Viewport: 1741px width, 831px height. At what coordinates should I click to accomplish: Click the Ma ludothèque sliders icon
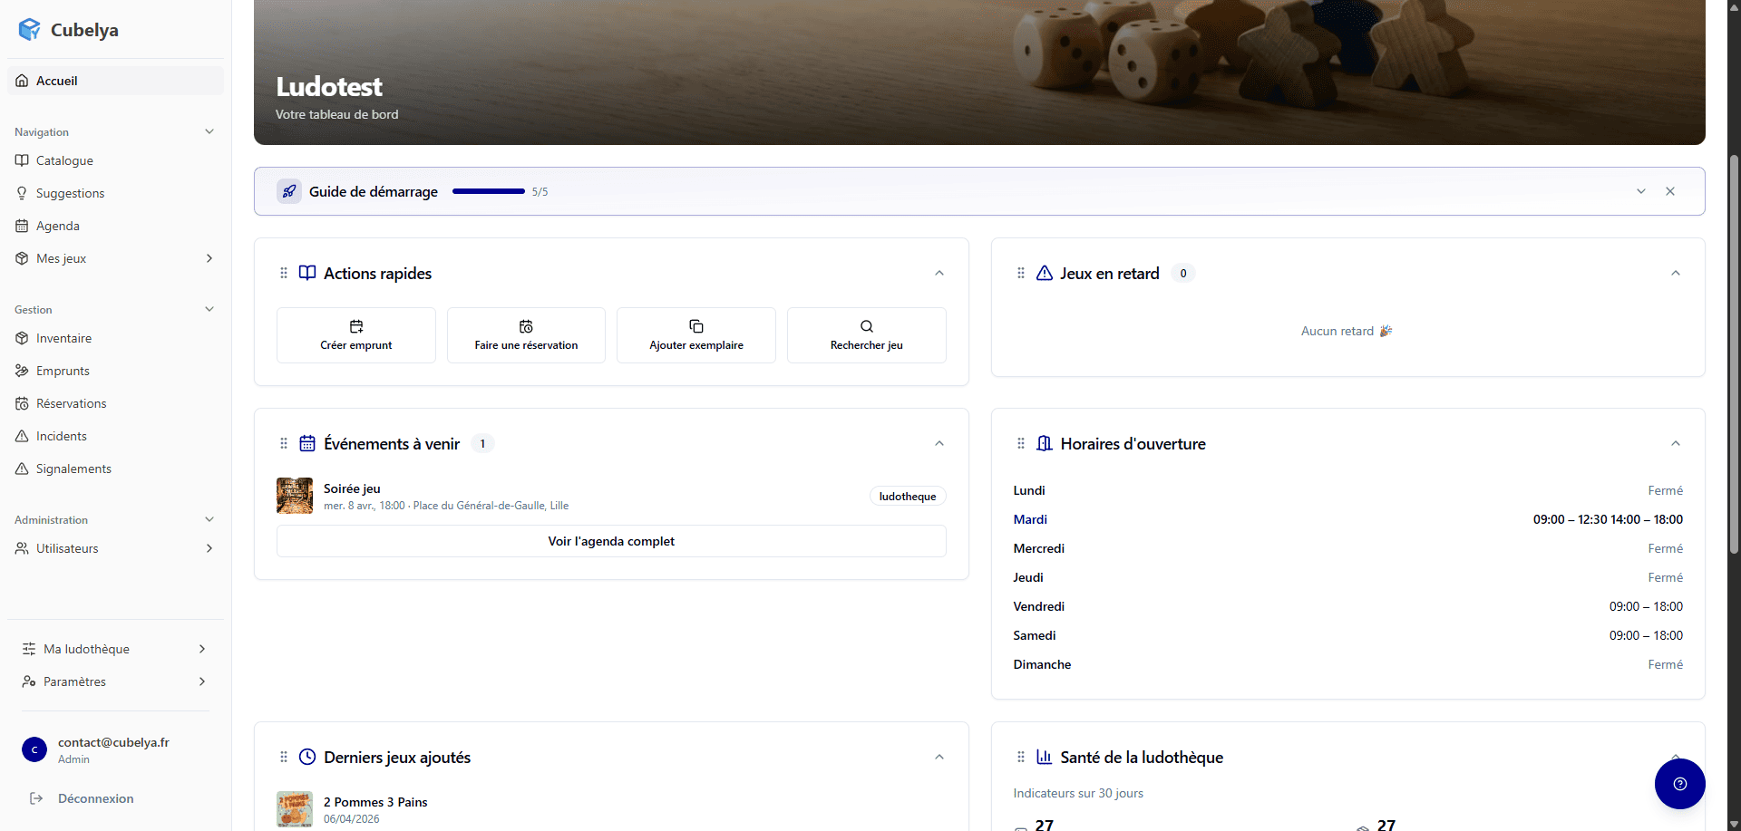(x=29, y=649)
